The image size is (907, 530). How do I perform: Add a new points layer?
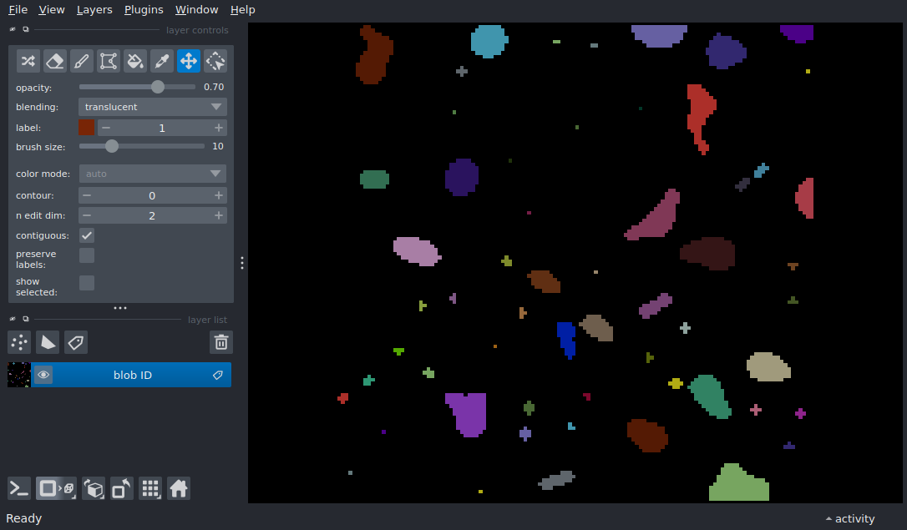(x=19, y=342)
